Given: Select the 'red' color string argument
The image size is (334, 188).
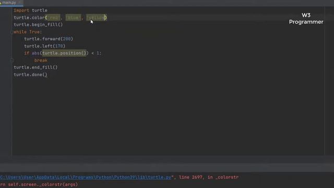Looking at the screenshot, I should click(53, 18).
